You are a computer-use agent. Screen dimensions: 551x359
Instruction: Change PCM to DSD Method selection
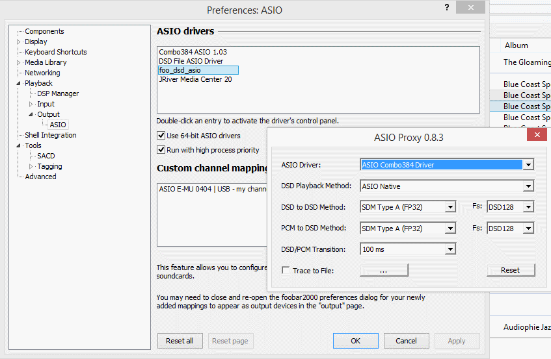tap(450, 229)
